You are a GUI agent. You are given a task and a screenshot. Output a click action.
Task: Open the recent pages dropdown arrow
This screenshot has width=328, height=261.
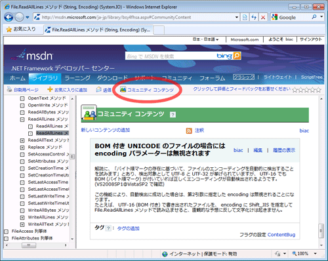coord(28,17)
